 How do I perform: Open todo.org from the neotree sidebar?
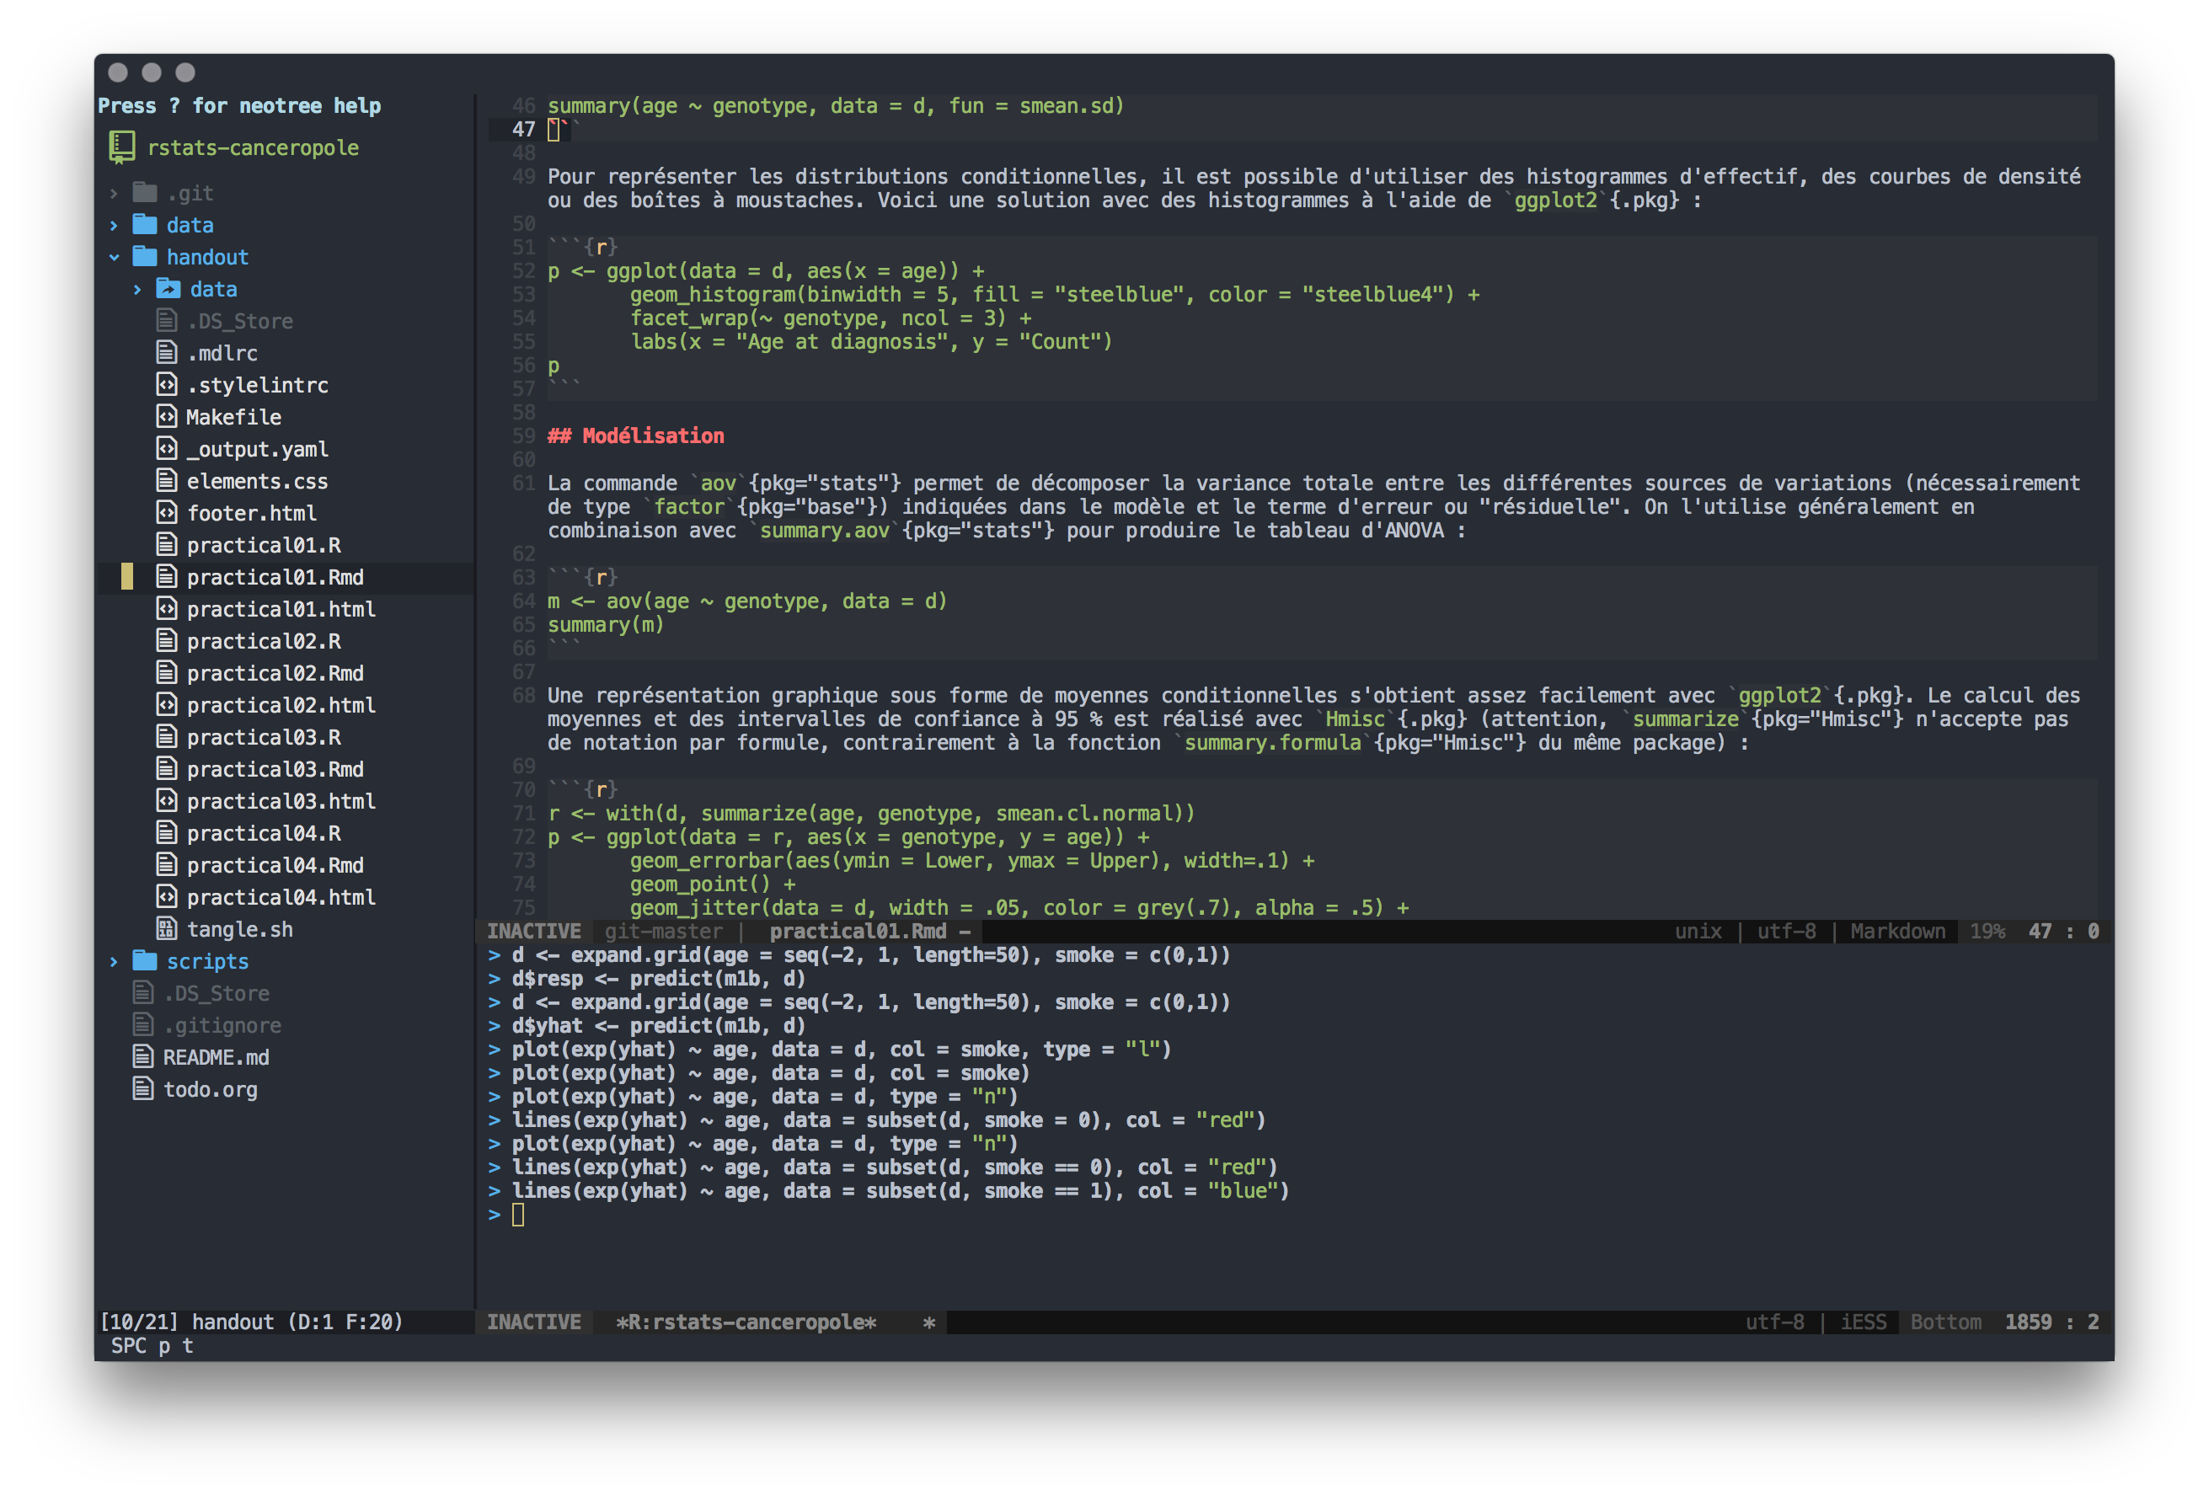(210, 1089)
